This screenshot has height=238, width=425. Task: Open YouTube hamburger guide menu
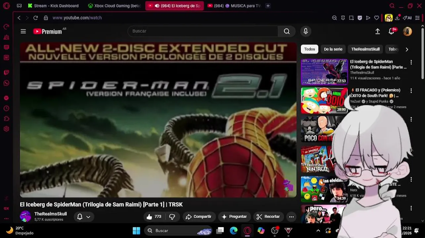23,31
